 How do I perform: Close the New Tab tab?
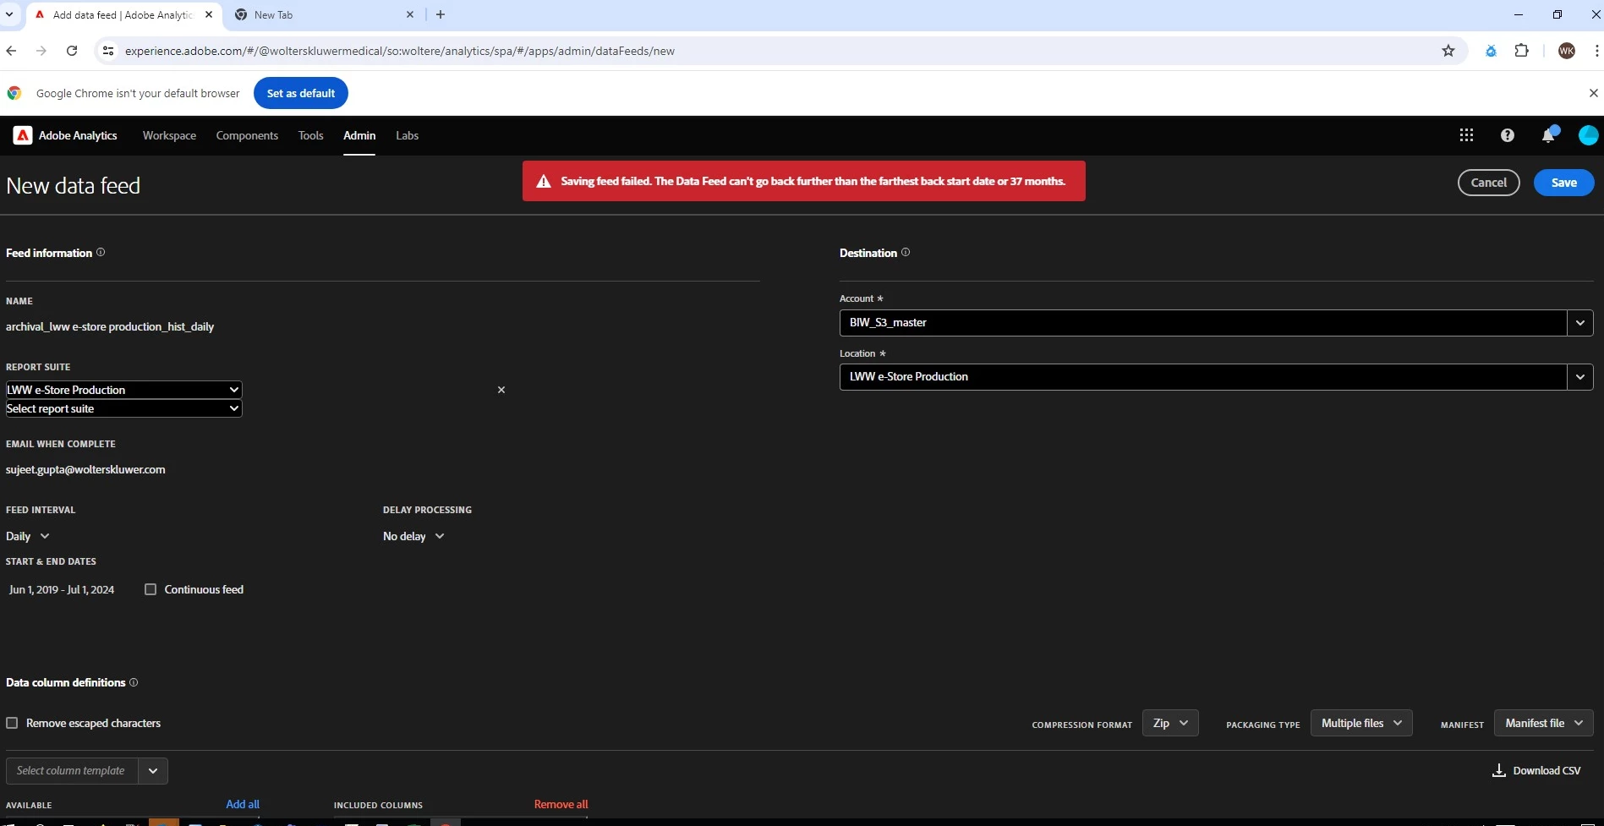[x=410, y=14]
